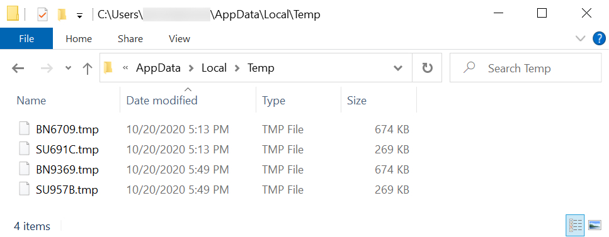Select the SU957B.tmp file icon
Viewport: 609px width, 237px height.
tap(25, 190)
